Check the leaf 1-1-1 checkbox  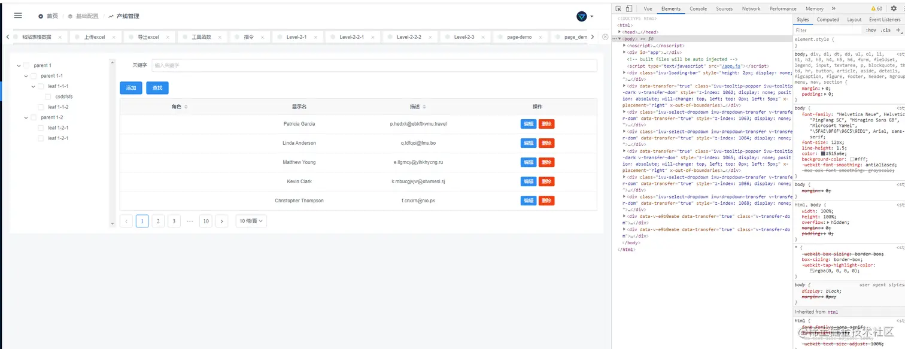click(x=41, y=86)
